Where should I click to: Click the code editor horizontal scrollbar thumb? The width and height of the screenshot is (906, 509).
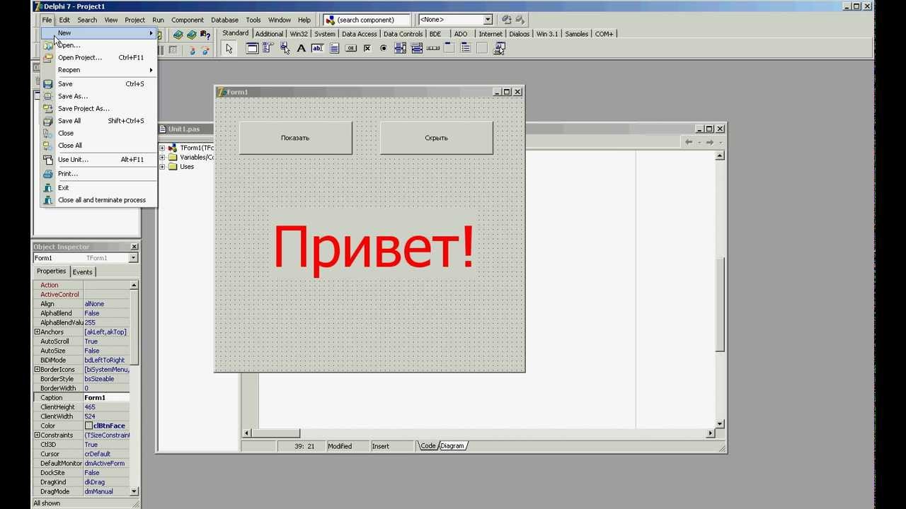click(277, 433)
